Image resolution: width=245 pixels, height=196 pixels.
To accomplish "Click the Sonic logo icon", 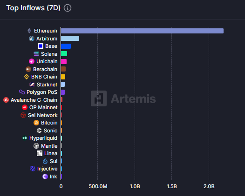I will point(39,131).
